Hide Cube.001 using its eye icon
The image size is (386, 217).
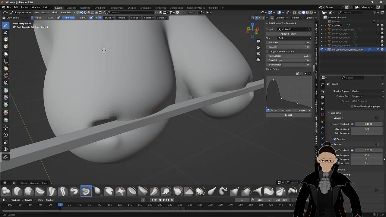tap(378, 25)
